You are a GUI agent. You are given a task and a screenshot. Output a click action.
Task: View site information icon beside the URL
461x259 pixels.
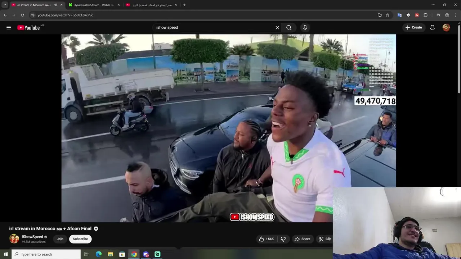pyautogui.click(x=33, y=15)
